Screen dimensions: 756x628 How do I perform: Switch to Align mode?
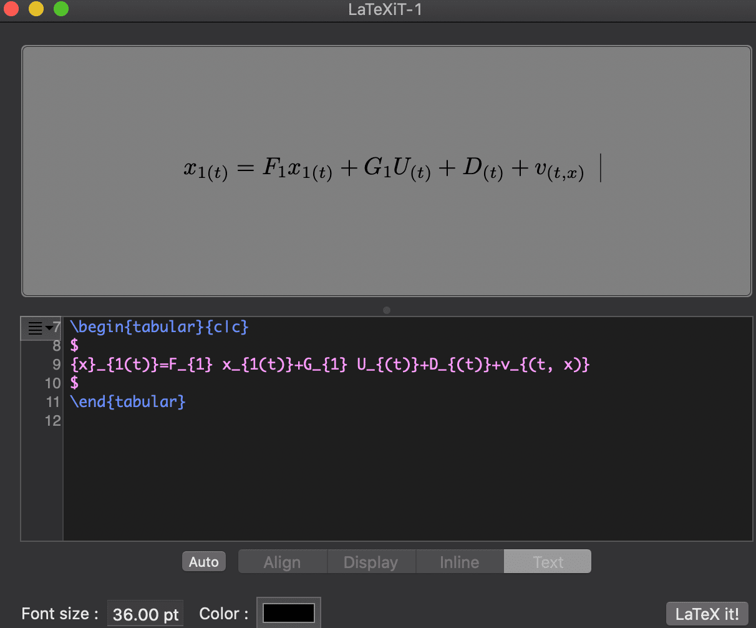(282, 562)
